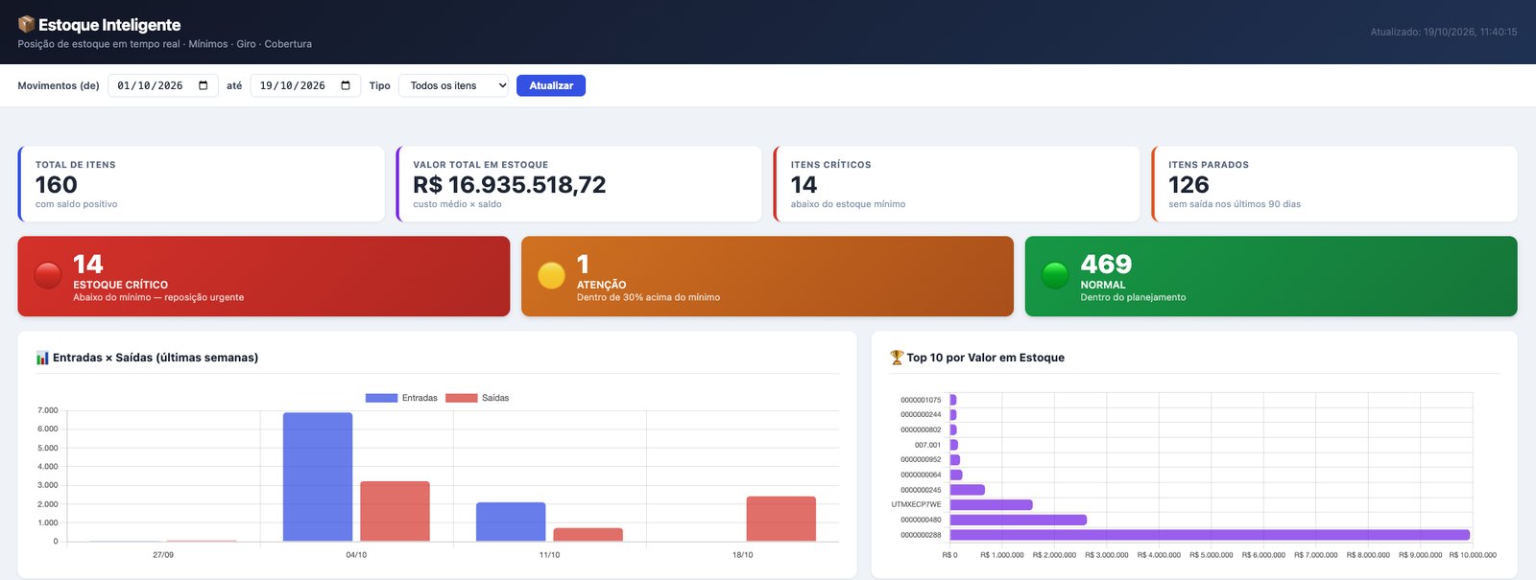Image resolution: width=1536 pixels, height=580 pixels.
Task: Select the Valor Total em Estoque card
Action: click(579, 184)
